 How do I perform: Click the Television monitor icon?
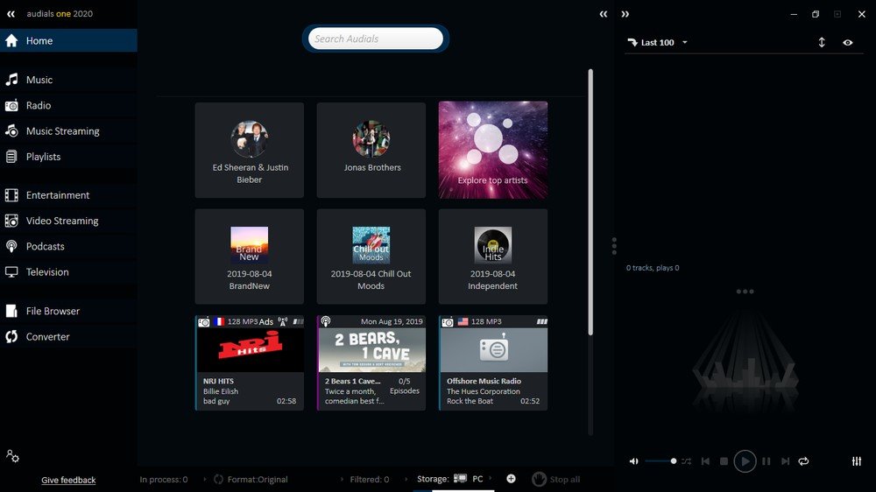point(11,272)
